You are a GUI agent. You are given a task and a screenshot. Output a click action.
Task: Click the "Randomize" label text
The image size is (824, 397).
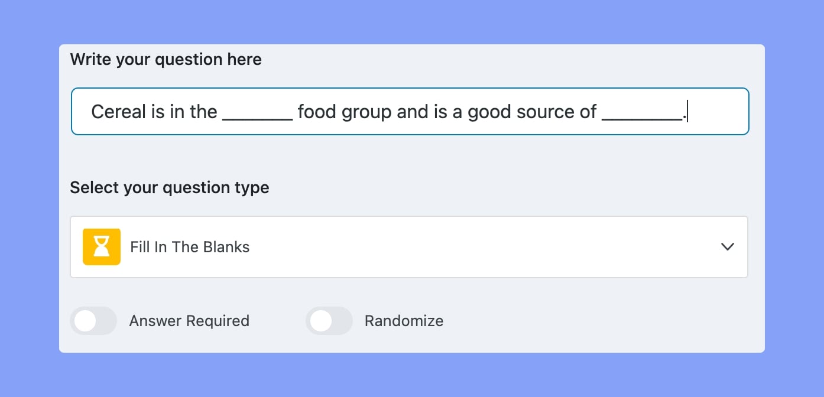coord(404,321)
